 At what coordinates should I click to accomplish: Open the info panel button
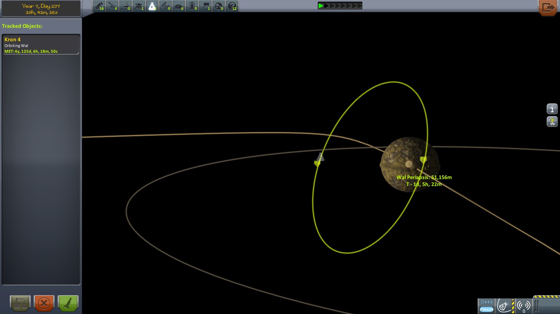coord(552,109)
